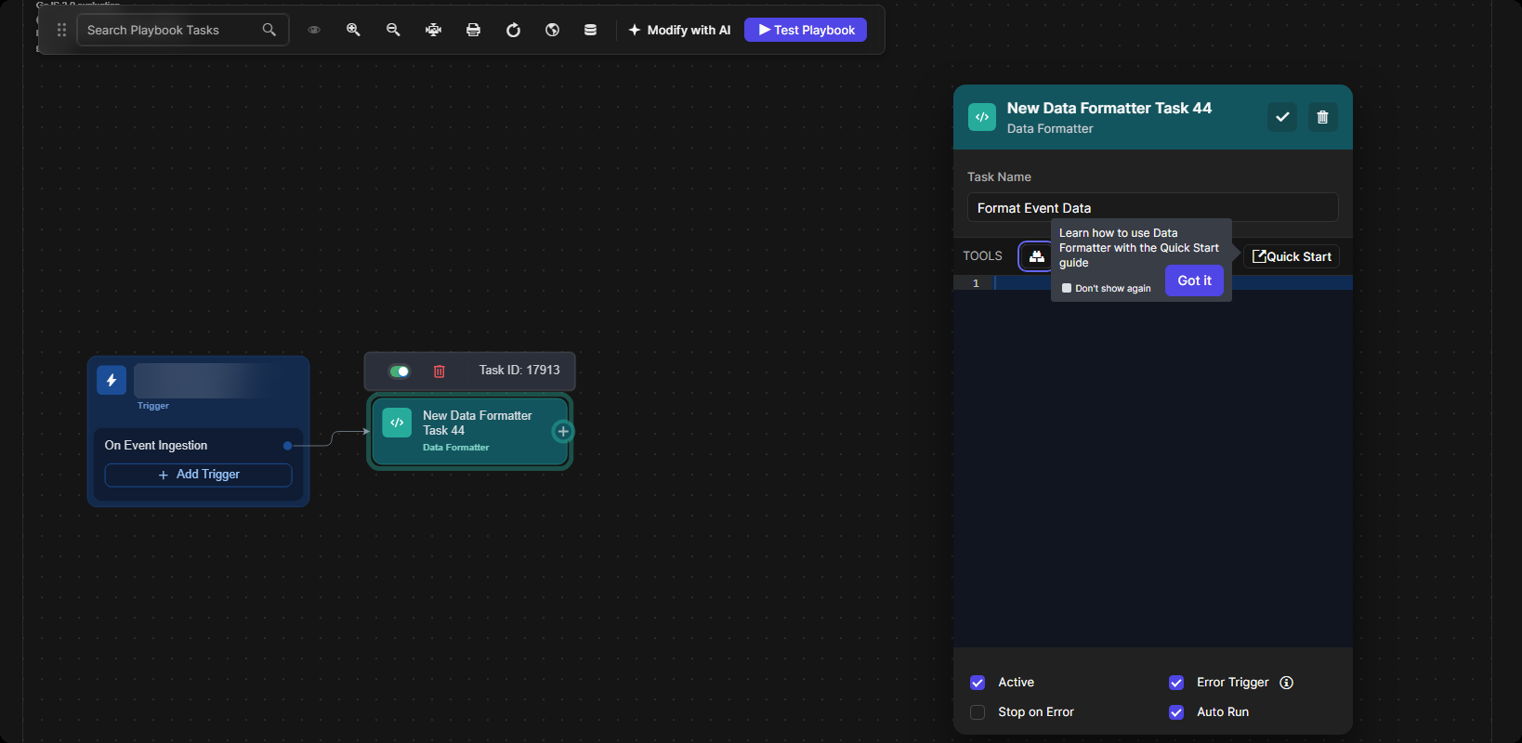This screenshot has width=1522, height=743.
Task: Click the building-blocks tool icon beside TOOLS
Action: [1036, 256]
